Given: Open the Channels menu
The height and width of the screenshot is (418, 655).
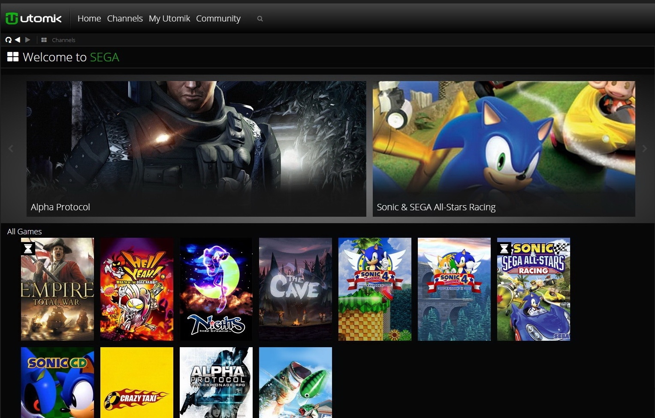Looking at the screenshot, I should (125, 18).
